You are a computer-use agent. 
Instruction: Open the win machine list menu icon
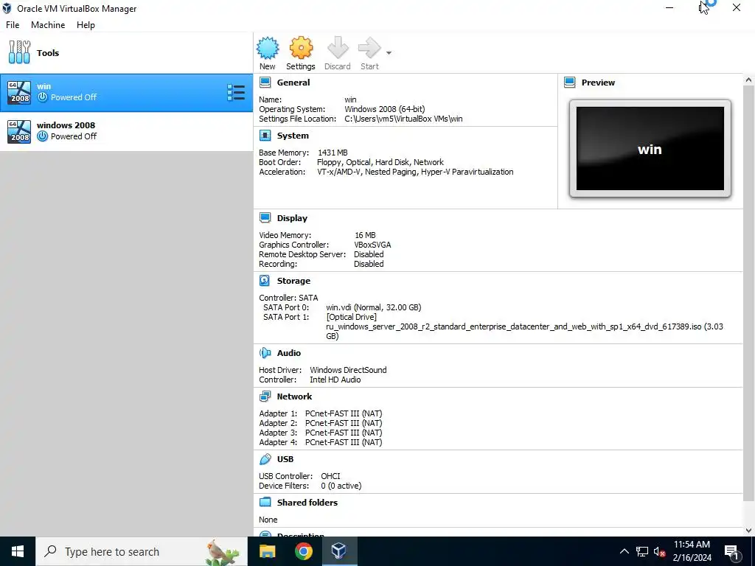click(x=236, y=92)
